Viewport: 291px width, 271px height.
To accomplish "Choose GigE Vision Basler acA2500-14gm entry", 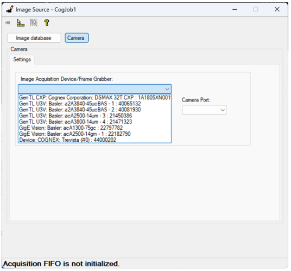I will [94, 134].
